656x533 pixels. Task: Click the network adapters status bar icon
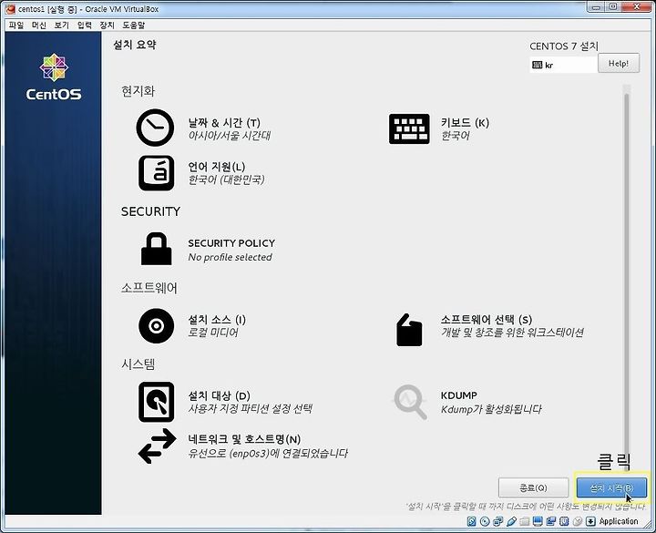click(498, 521)
